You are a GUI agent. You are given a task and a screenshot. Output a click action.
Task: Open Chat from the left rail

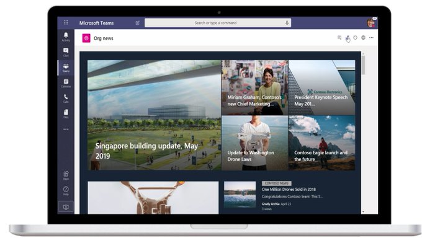click(x=66, y=52)
